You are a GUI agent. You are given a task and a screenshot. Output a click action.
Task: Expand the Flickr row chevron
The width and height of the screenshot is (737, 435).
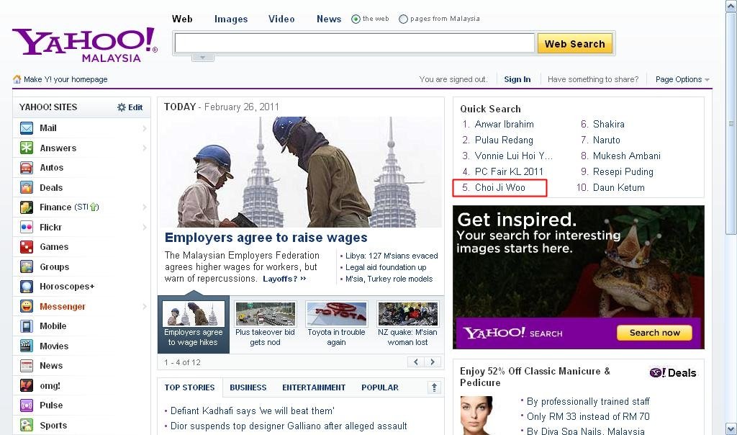click(144, 228)
